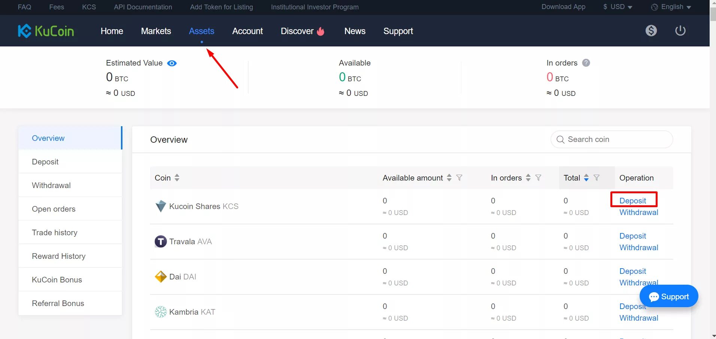
Task: Sort by Total column arrows
Action: click(586, 178)
